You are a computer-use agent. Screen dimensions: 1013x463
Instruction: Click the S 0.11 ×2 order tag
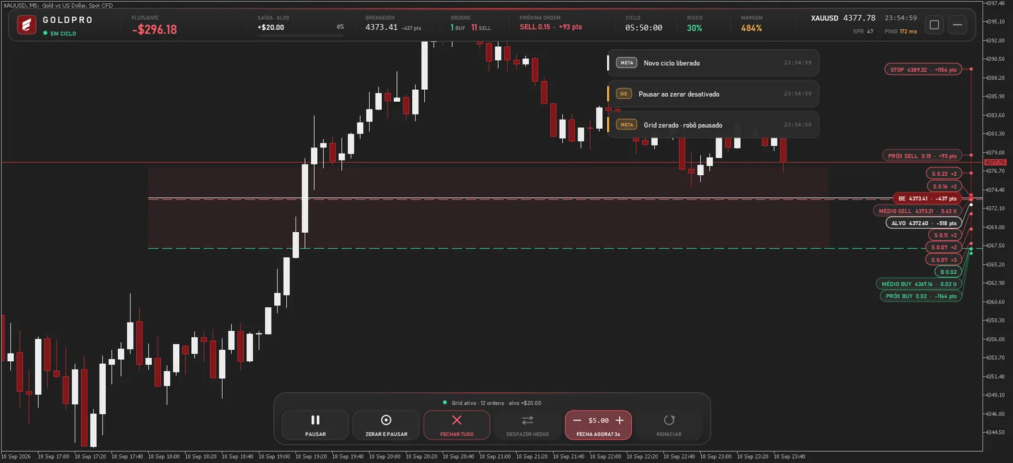coord(945,235)
